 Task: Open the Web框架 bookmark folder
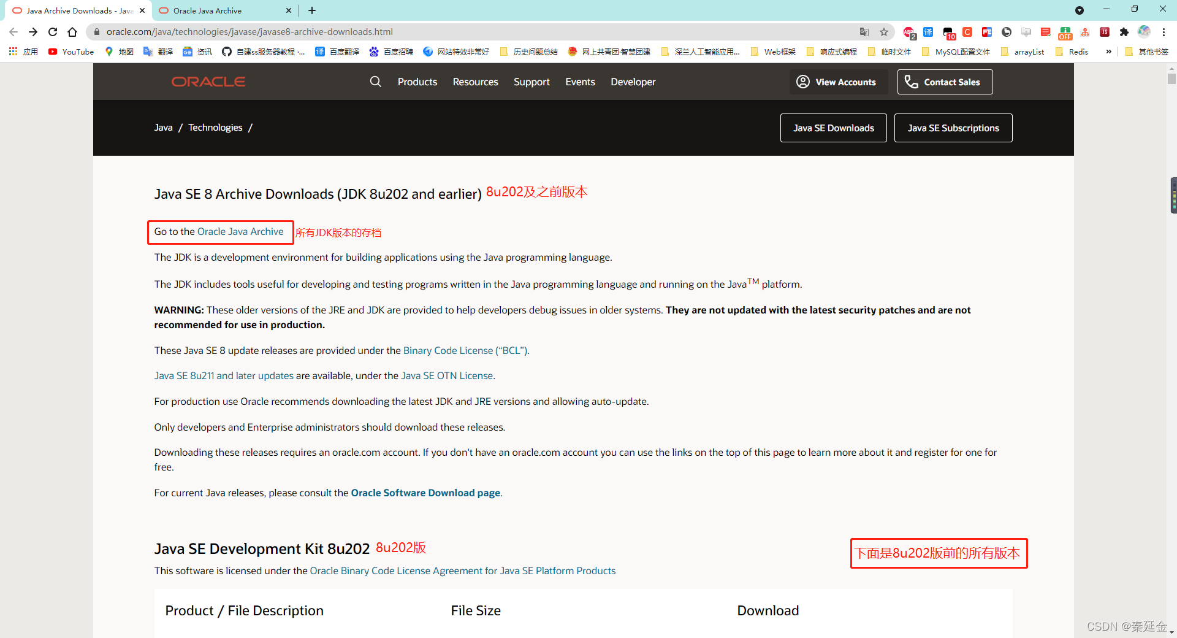point(773,52)
